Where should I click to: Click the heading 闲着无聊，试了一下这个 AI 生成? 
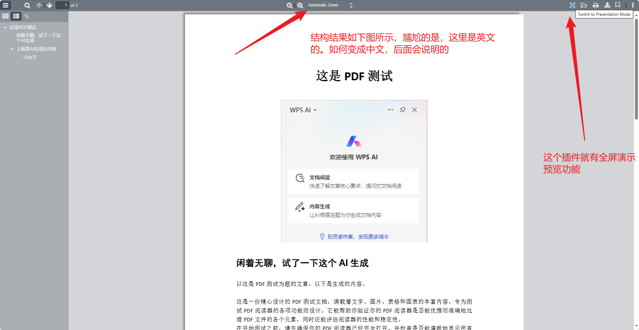(302, 263)
